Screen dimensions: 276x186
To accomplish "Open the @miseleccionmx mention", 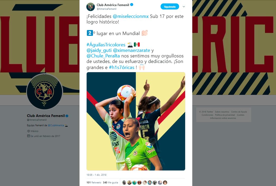I will pos(131,16).
